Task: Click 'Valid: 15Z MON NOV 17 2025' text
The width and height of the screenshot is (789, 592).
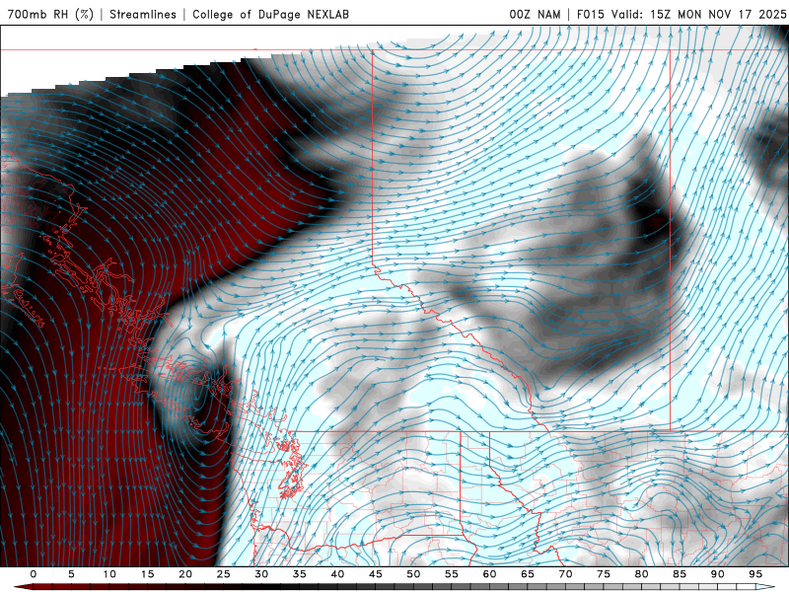Action: [699, 14]
